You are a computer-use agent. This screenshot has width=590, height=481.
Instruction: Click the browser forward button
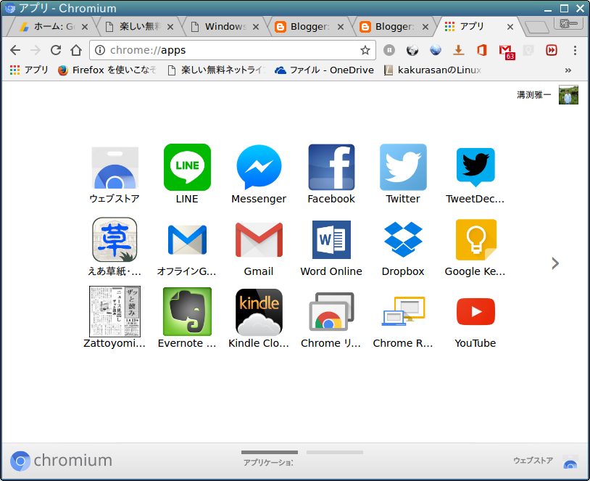(36, 50)
